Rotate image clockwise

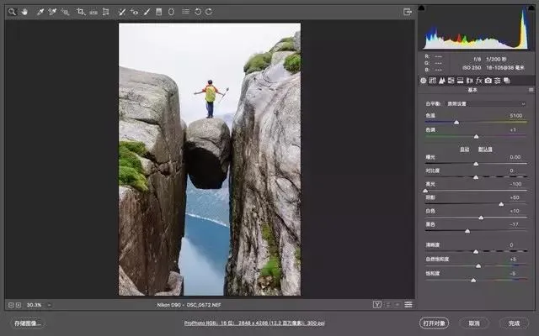pos(209,12)
